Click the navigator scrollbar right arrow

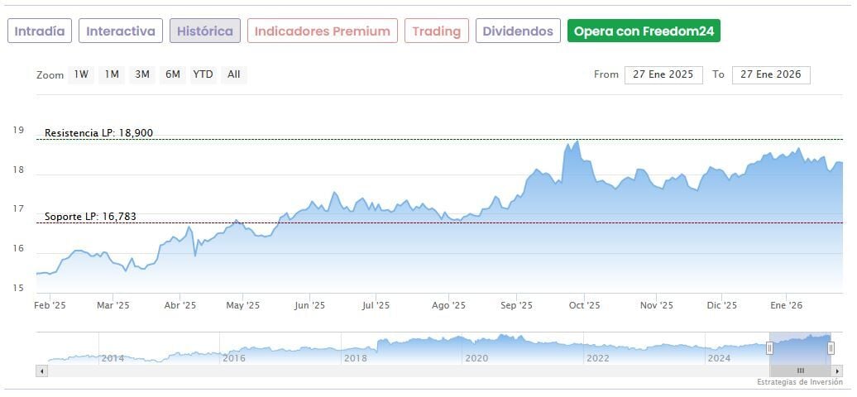(x=837, y=371)
